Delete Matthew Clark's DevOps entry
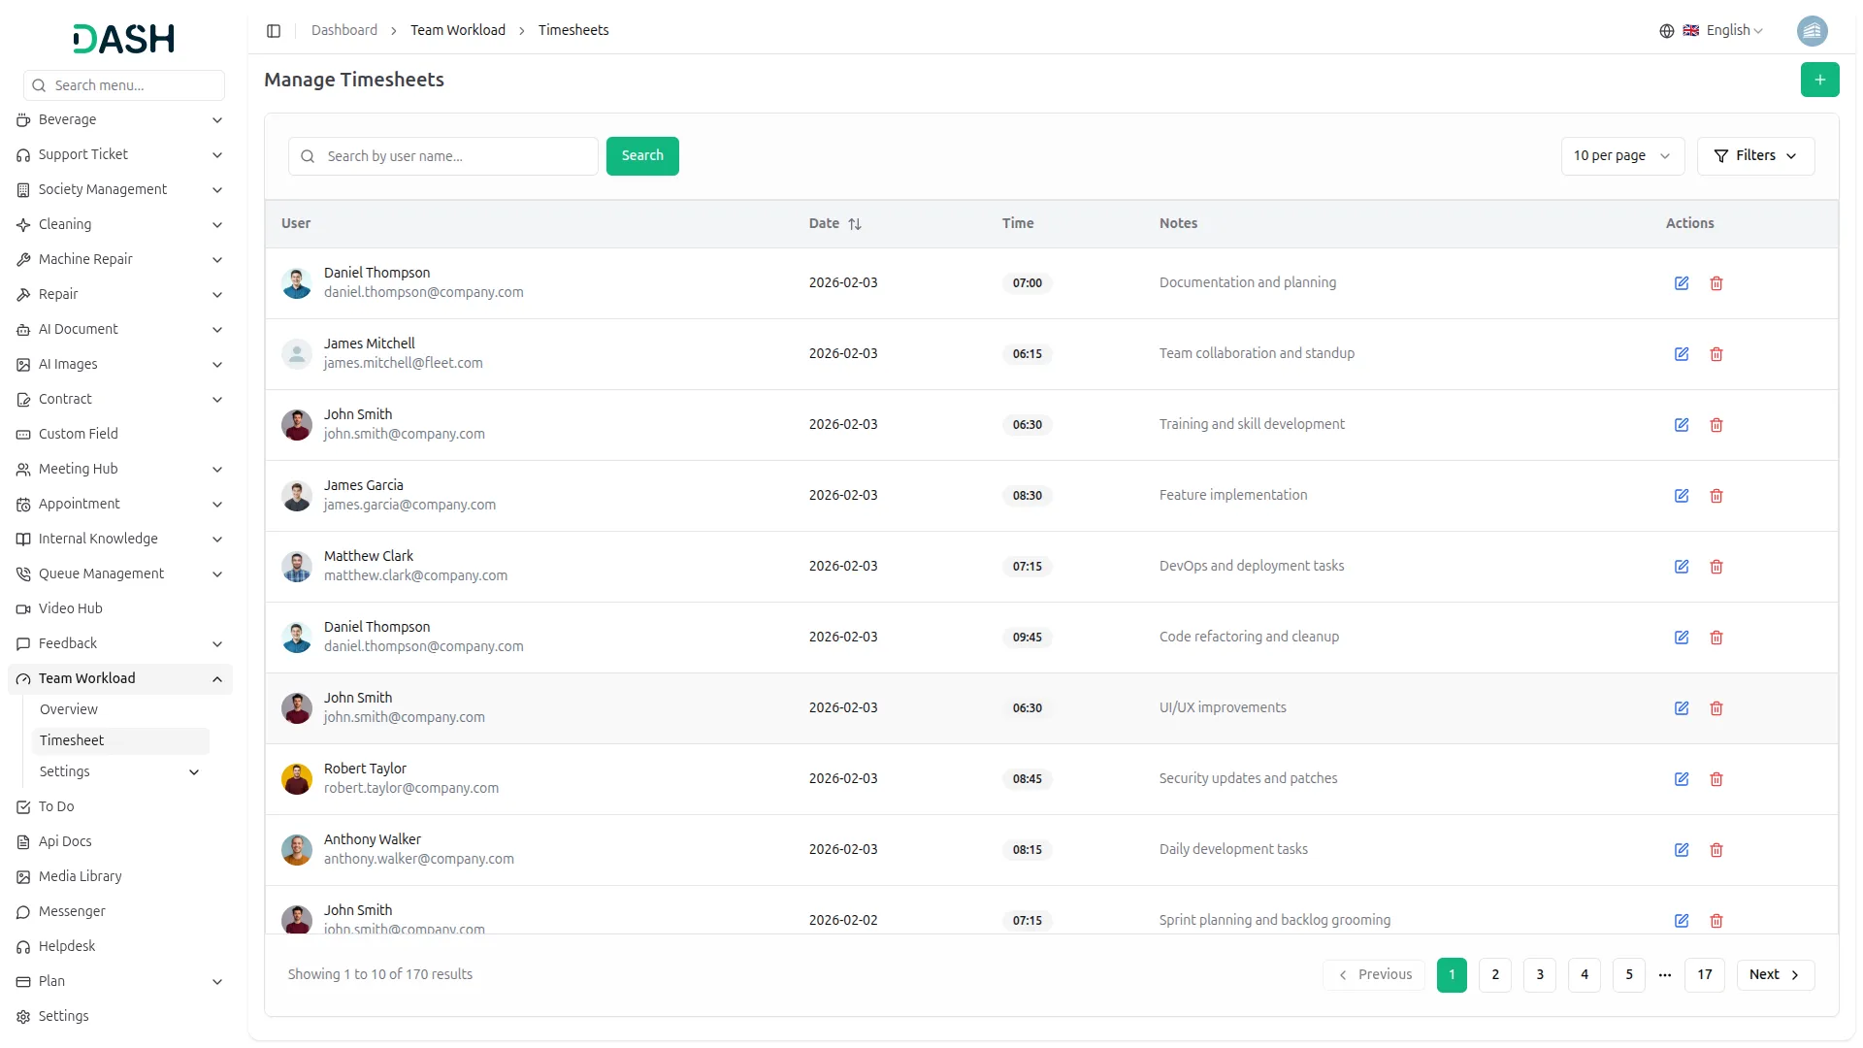This screenshot has width=1863, height=1048. (x=1716, y=567)
